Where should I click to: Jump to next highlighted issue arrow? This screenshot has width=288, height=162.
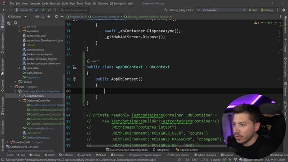point(280,23)
